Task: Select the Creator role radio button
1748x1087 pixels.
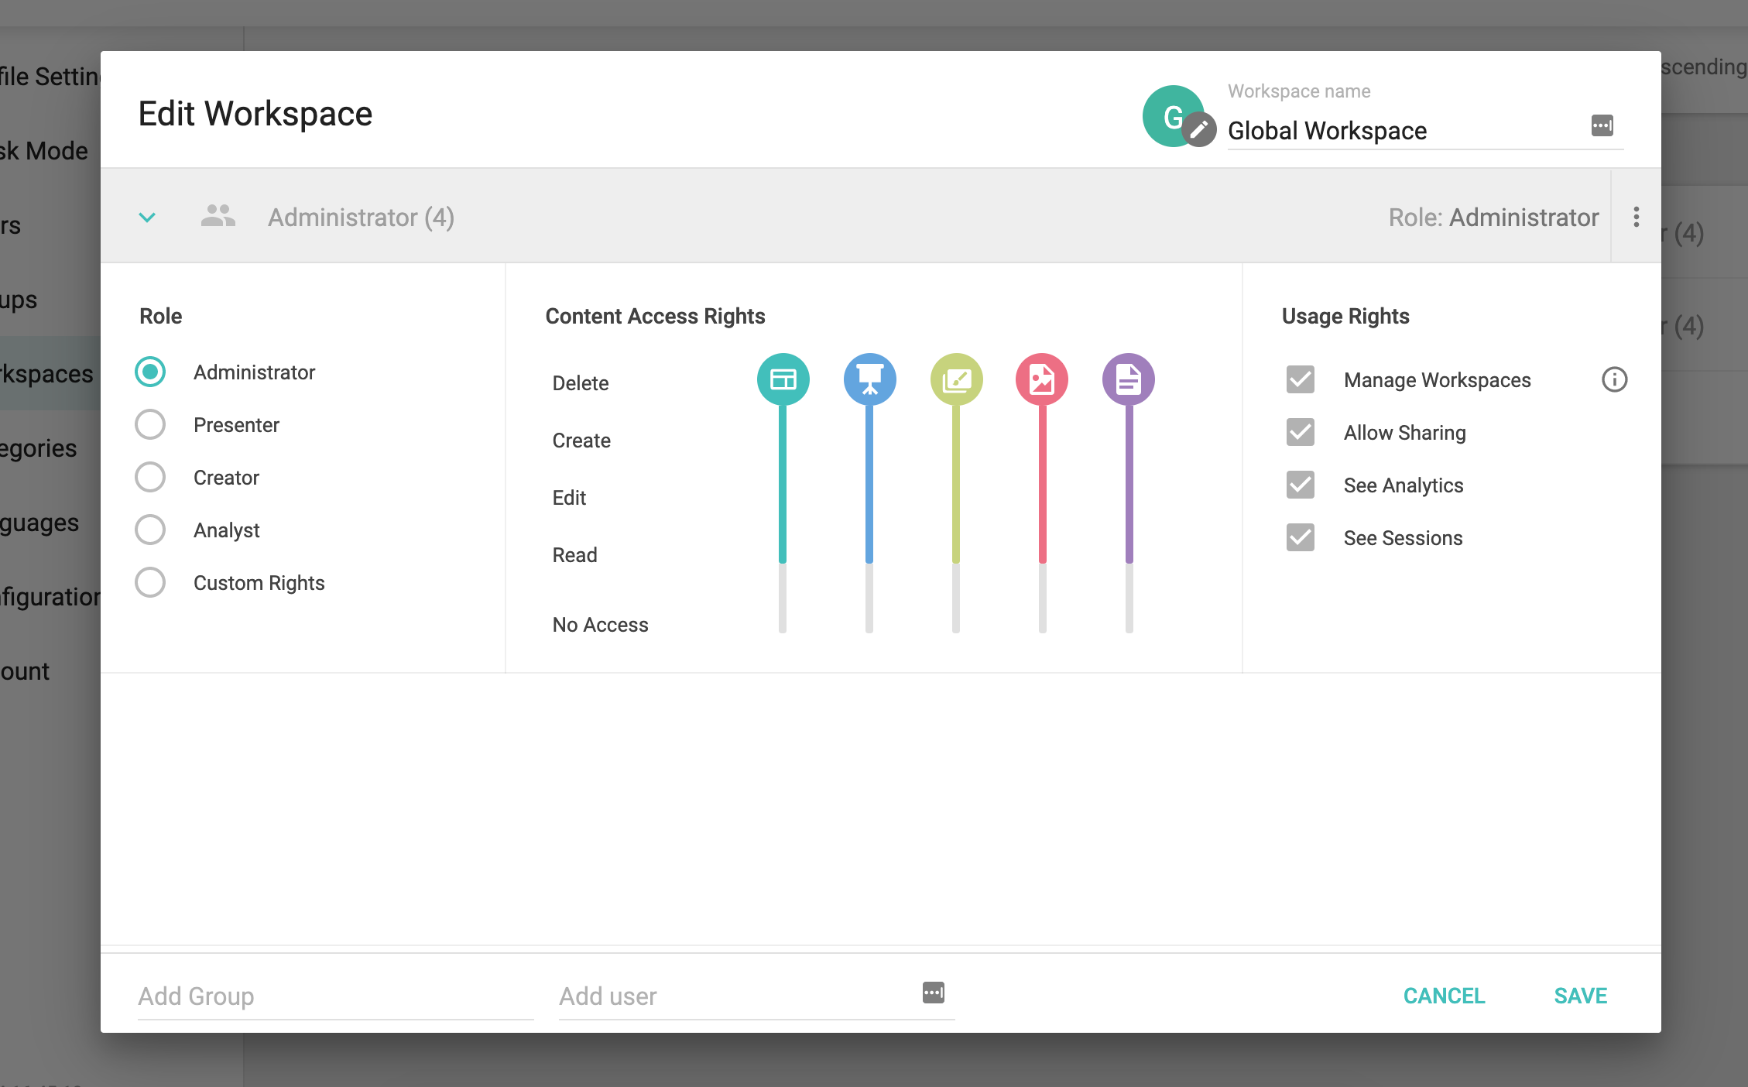Action: (150, 477)
